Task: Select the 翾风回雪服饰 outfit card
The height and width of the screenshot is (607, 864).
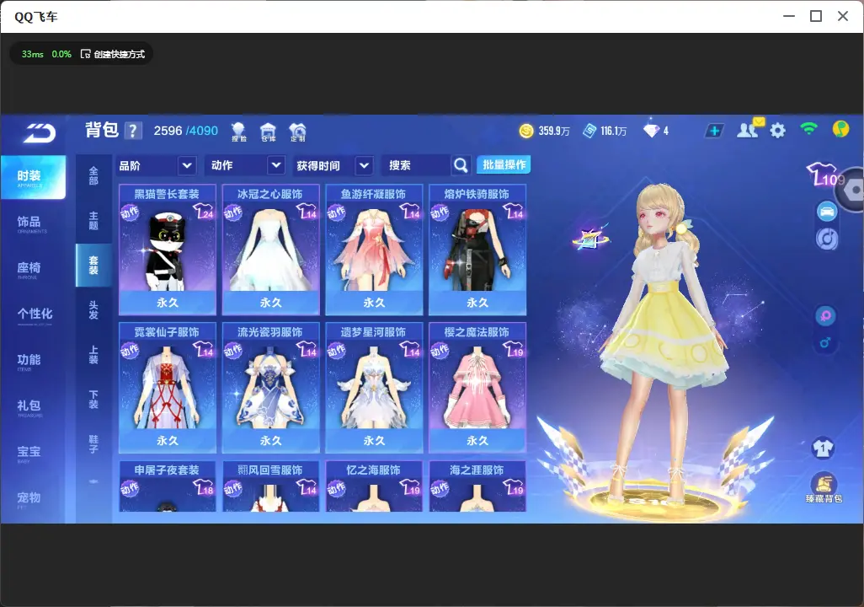Action: [x=270, y=486]
